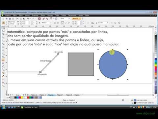Viewport: 158px width, 119px height.
Task: Expand the application launcher dropdown arrow
Action: [x=54, y=19]
